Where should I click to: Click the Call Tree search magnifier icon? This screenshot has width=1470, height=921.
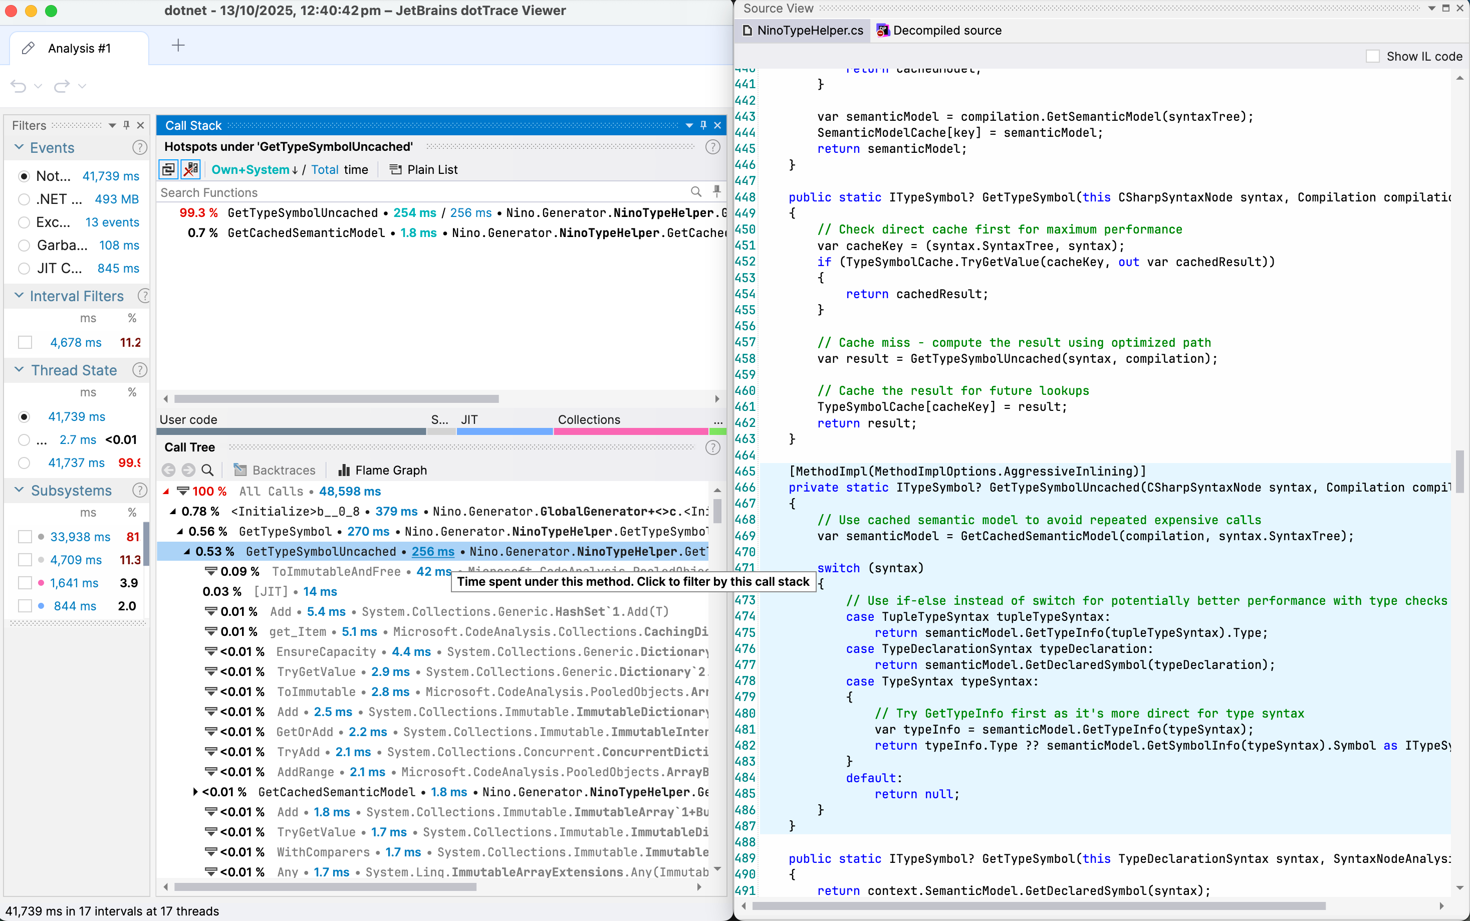point(207,470)
